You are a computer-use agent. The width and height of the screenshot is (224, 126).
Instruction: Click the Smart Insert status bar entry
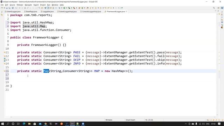coord(131,120)
